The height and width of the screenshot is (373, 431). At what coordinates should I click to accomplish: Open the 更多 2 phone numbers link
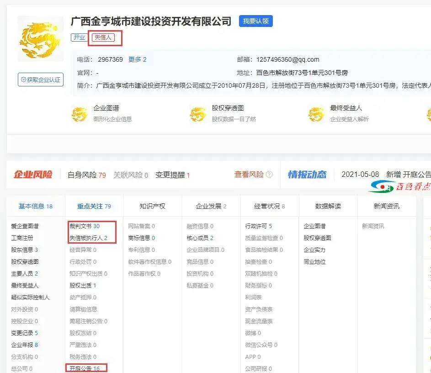pyautogui.click(x=138, y=59)
